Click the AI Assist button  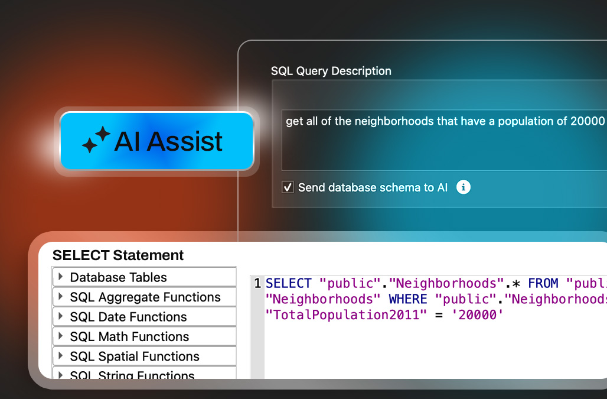click(x=157, y=141)
